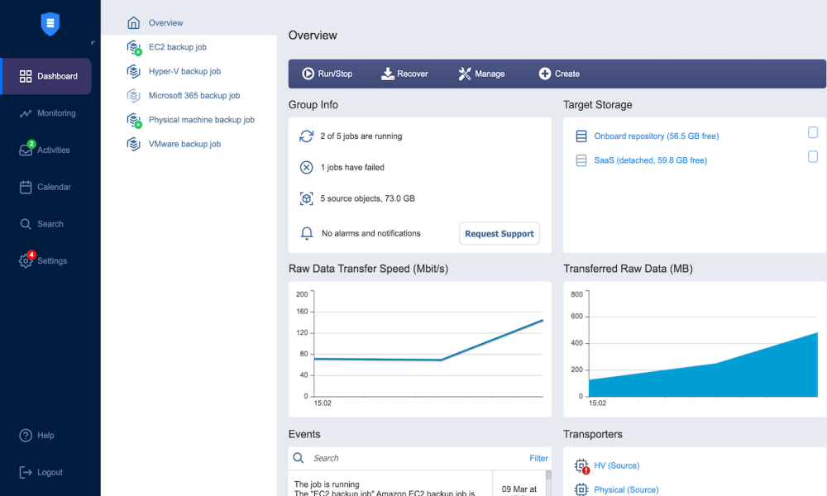Click the NAKIVO shield logo
Image resolution: width=827 pixels, height=496 pixels.
[x=50, y=24]
